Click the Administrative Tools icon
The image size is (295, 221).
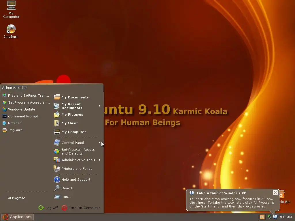click(x=57, y=160)
